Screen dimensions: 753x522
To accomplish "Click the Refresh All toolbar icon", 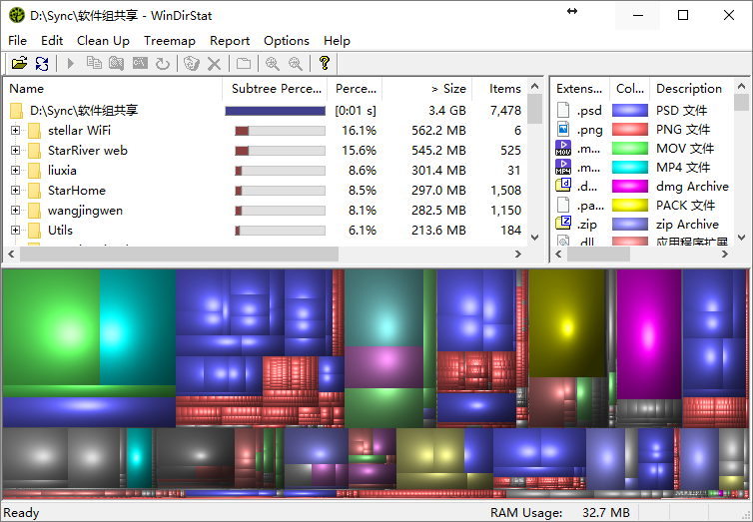I will pyautogui.click(x=42, y=64).
